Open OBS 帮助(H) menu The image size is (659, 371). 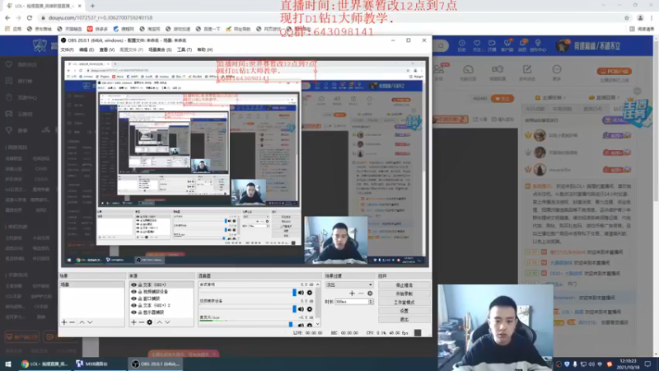[204, 49]
